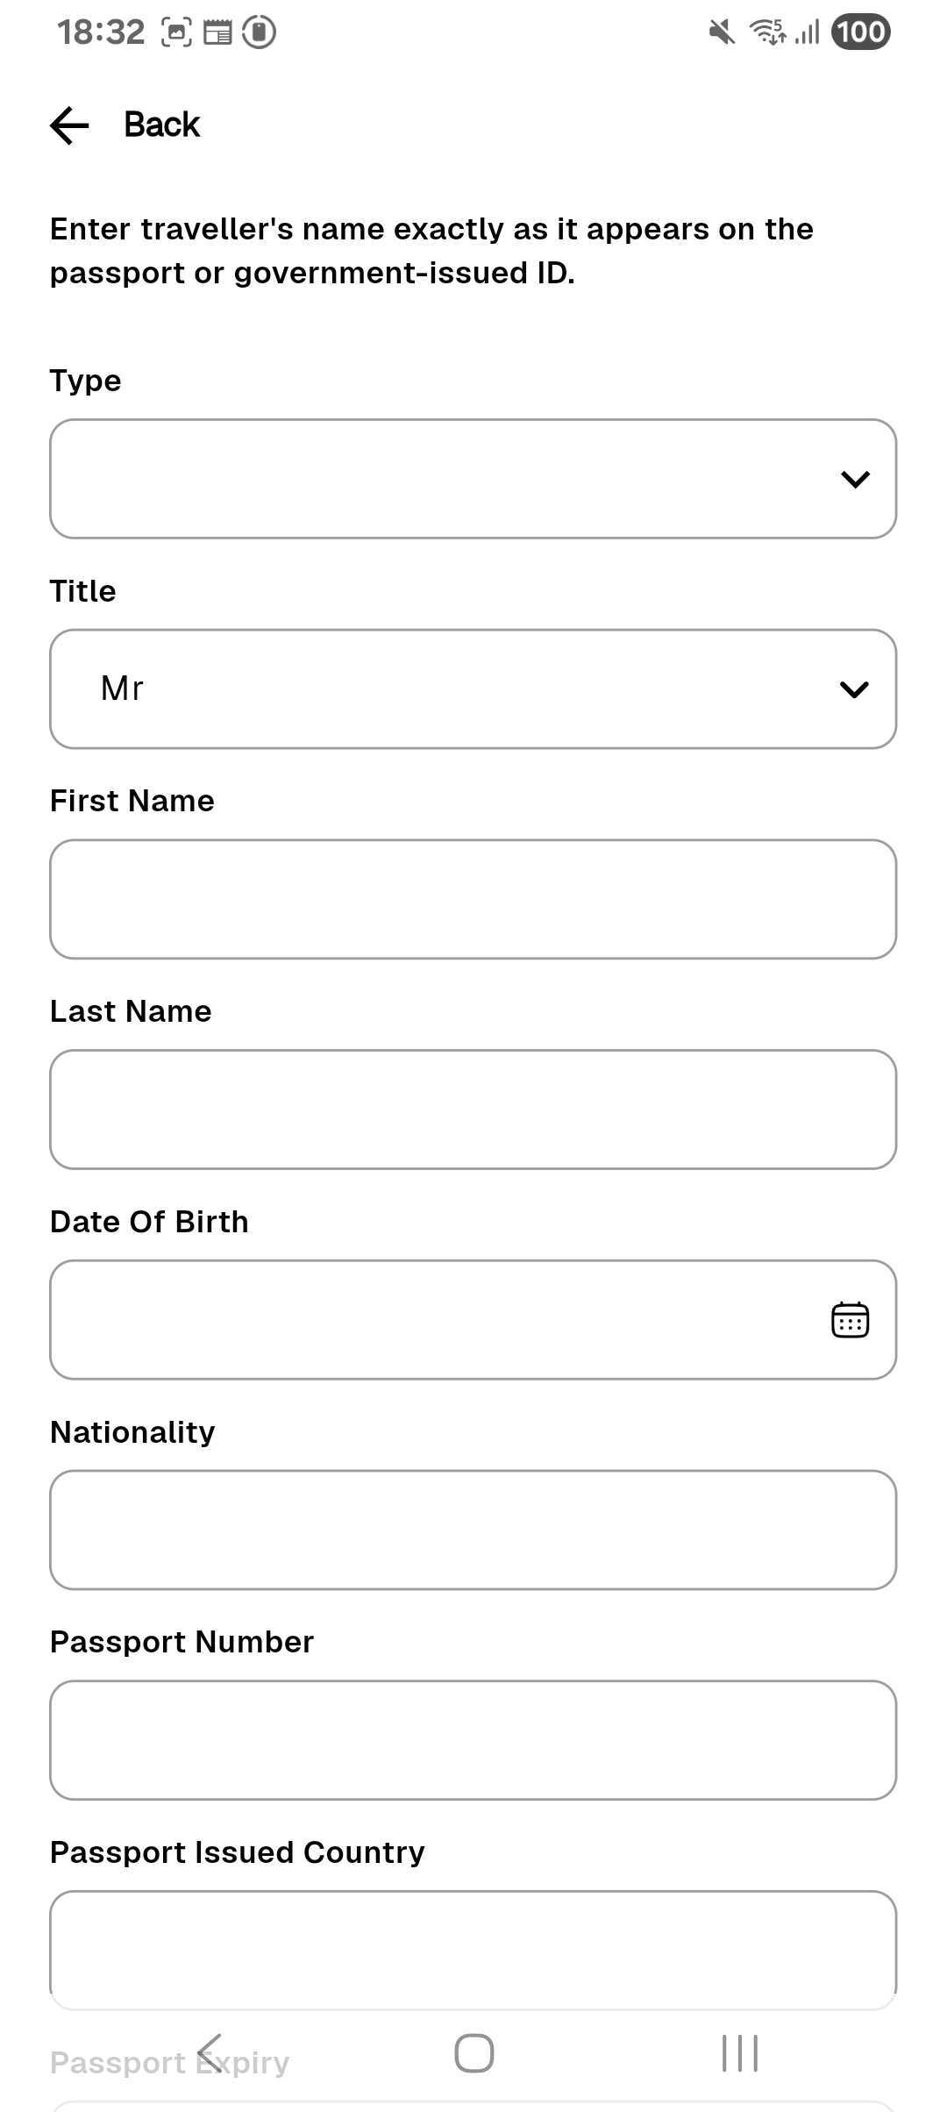The width and height of the screenshot is (947, 2112).
Task: Tap the Android home navigation button
Action: click(473, 2053)
